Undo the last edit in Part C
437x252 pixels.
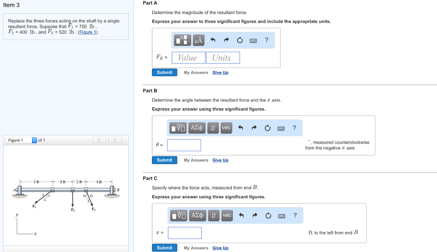click(x=242, y=215)
